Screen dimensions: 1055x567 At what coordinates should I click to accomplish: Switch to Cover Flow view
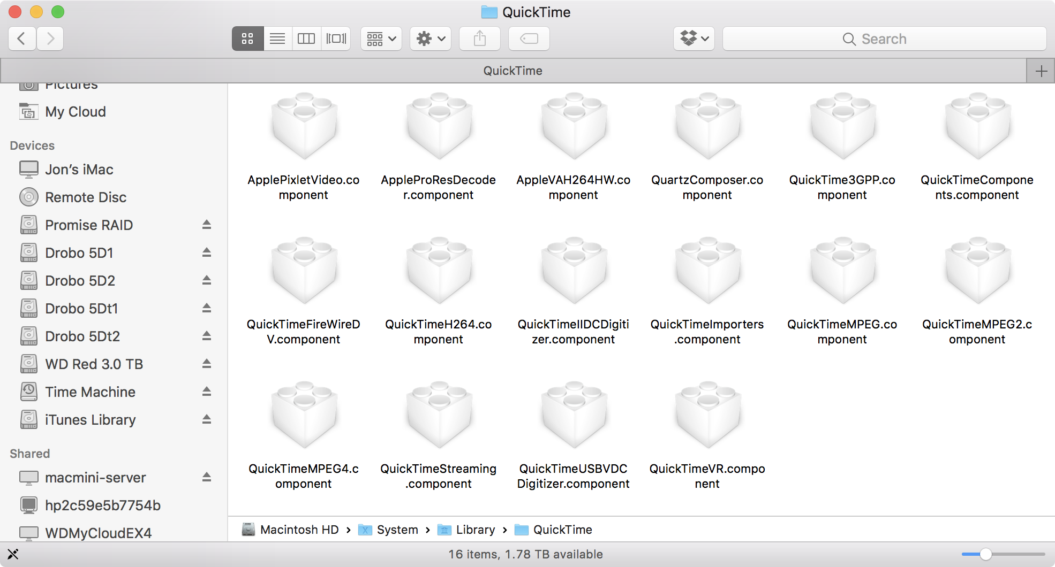pyautogui.click(x=336, y=39)
